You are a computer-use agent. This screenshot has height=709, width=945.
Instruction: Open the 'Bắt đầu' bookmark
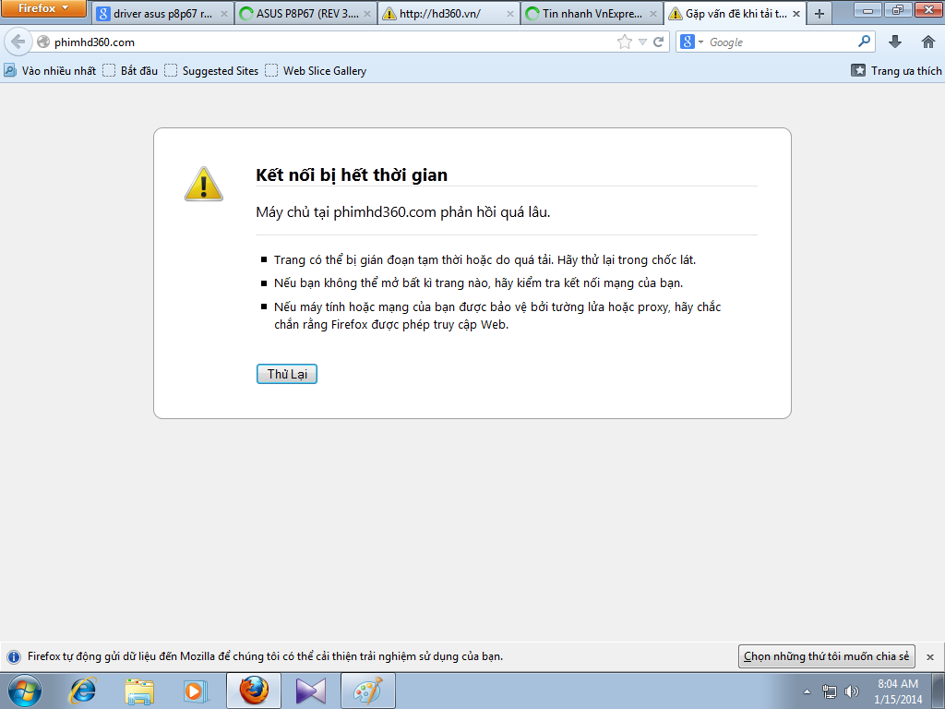coord(130,70)
